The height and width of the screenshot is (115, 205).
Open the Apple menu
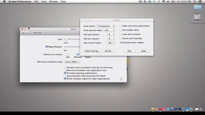point(4,1)
